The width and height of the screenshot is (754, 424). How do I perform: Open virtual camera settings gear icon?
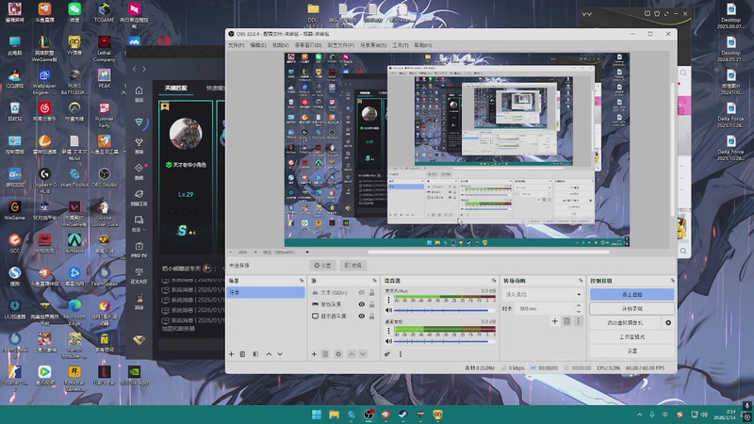pos(668,322)
